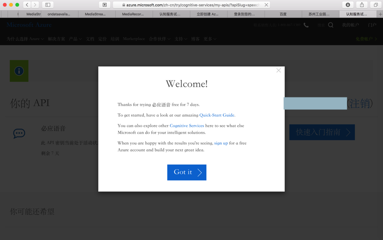Add a new tab with plus icon

point(380,14)
